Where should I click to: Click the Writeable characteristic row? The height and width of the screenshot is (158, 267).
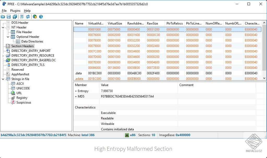coord(108,124)
